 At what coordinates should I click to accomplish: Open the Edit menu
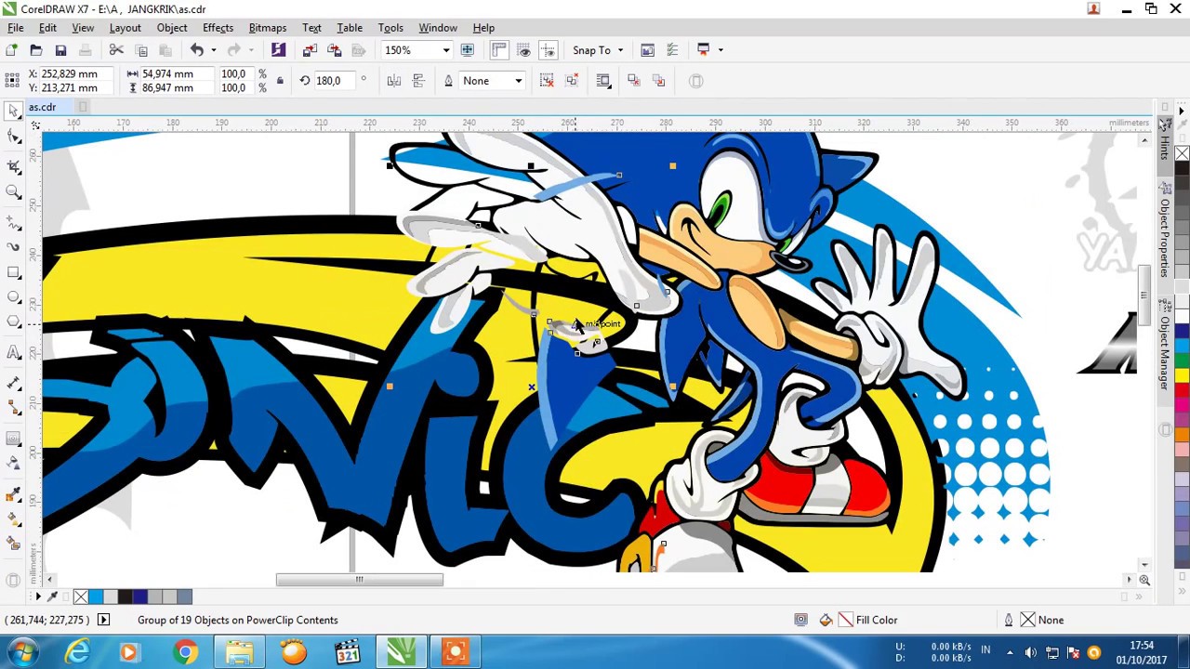pyautogui.click(x=47, y=28)
